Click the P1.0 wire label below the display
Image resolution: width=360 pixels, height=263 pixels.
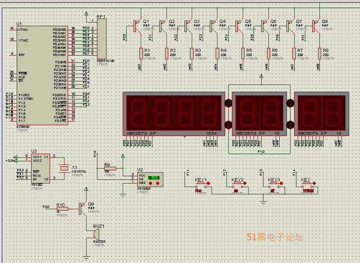261,151
